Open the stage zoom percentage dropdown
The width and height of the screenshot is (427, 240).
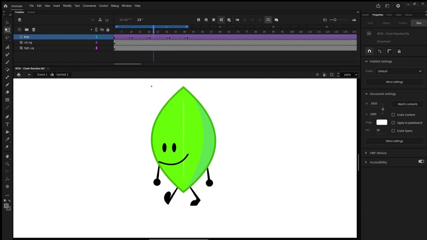point(356,75)
